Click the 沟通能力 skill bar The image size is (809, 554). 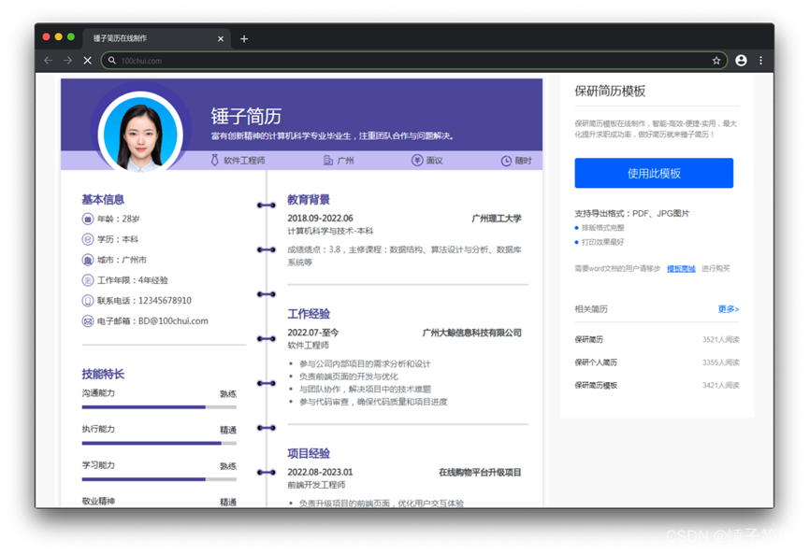coord(159,407)
